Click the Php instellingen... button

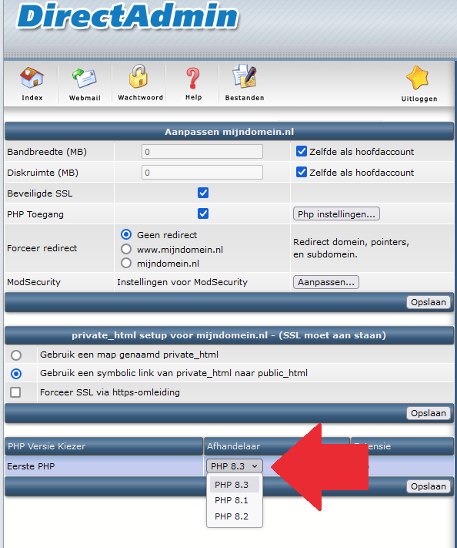tap(336, 214)
